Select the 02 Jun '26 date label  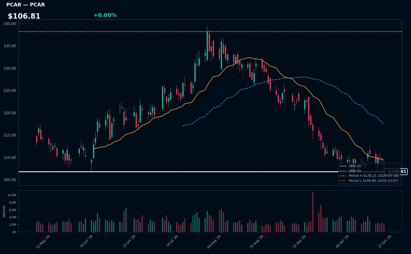86,241
